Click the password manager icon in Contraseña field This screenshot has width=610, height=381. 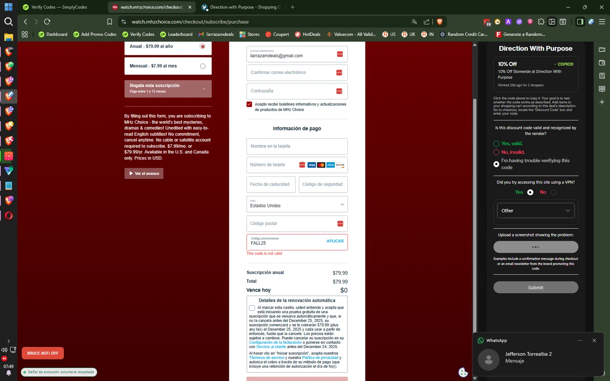coord(339,91)
